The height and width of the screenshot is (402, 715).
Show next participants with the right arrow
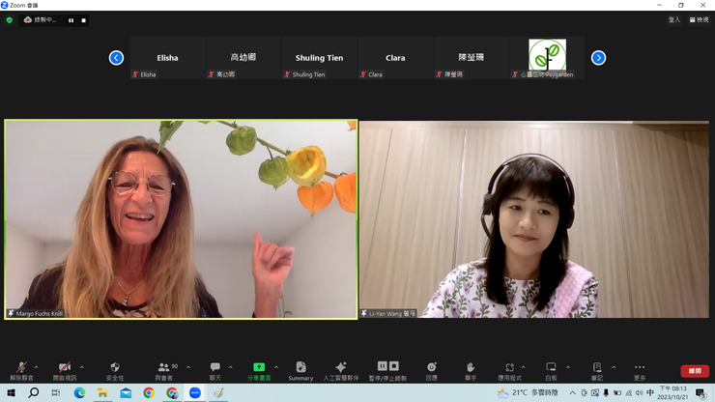598,58
